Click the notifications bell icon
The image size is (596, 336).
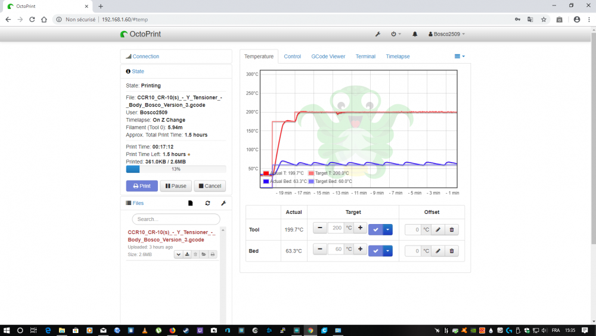click(415, 34)
